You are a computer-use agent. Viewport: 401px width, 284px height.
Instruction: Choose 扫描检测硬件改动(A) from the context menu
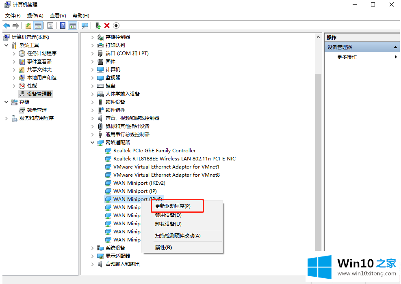[178, 236]
